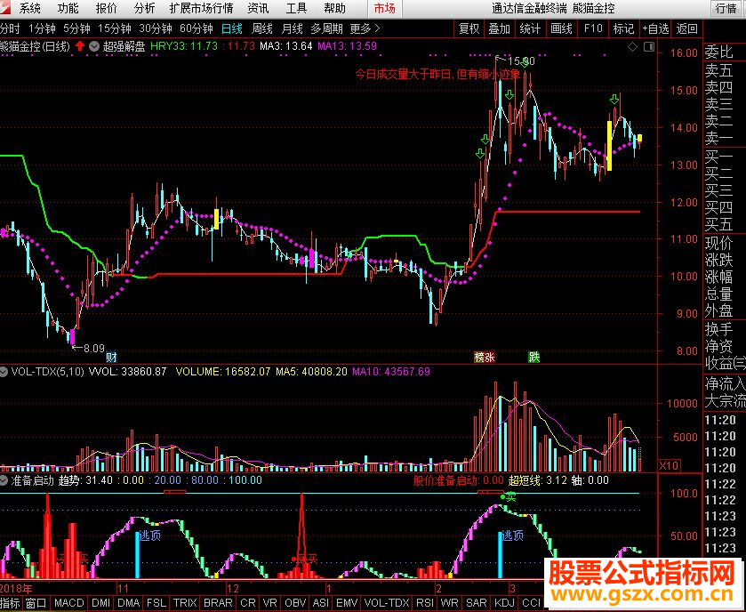The image size is (746, 612).
Task: Select the CCI indicator
Action: point(531,603)
